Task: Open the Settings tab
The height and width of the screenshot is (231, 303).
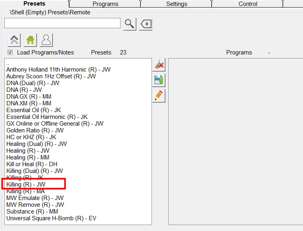Action: (x=177, y=4)
